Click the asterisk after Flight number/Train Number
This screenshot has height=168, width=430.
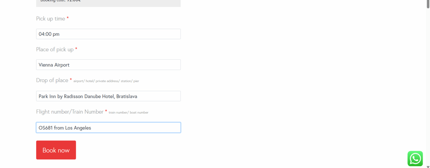click(106, 111)
